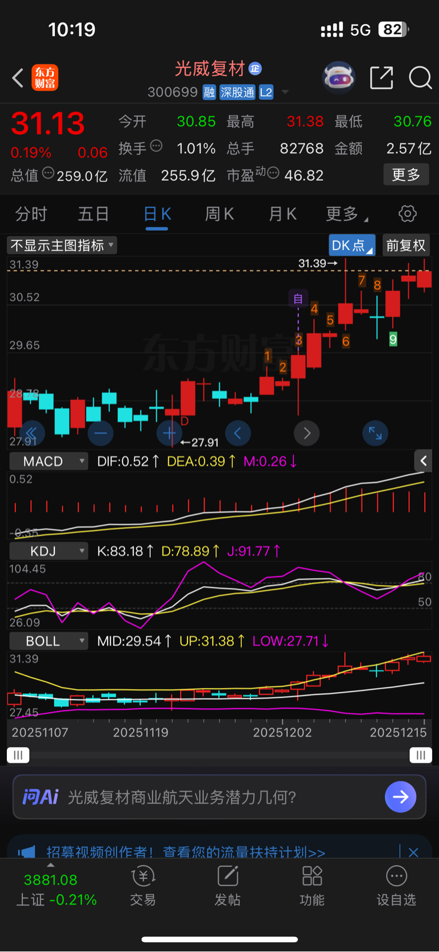The width and height of the screenshot is (439, 952).
Task: Tap the 金额 2.57亿 turnover value
Action: pos(383,149)
